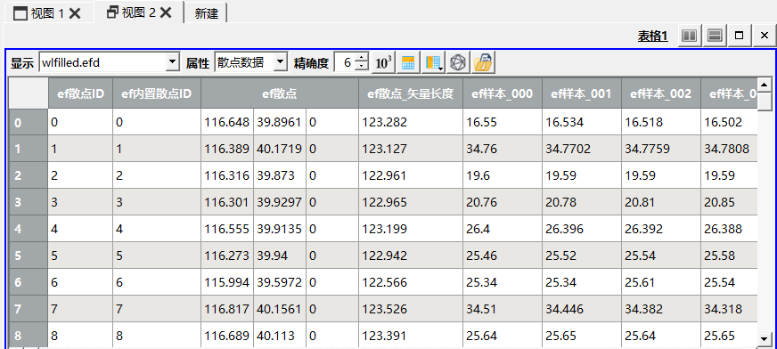
Task: Click the folder save/export icon
Action: pyautogui.click(x=483, y=63)
